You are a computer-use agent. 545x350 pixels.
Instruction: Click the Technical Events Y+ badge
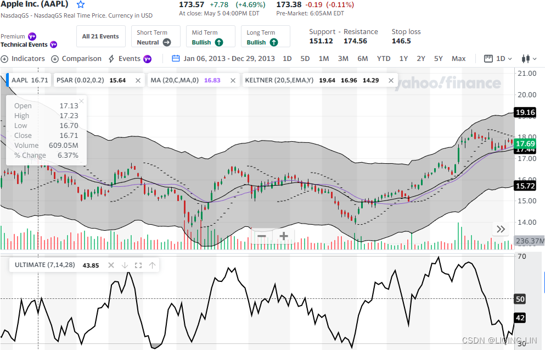tap(54, 45)
